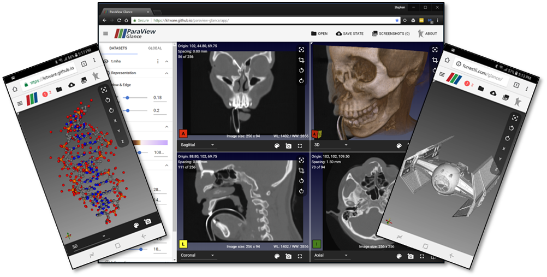The height and width of the screenshot is (277, 547).
Task: Click the red A orientation marker in Sagittal view
Action: point(183,133)
